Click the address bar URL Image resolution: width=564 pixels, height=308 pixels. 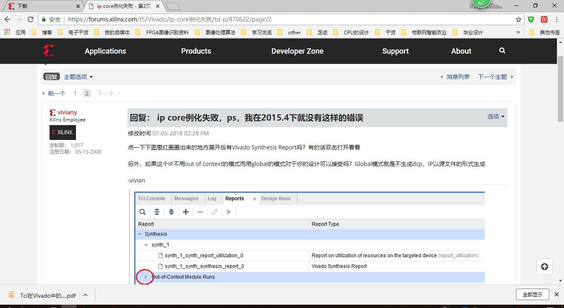(170, 19)
